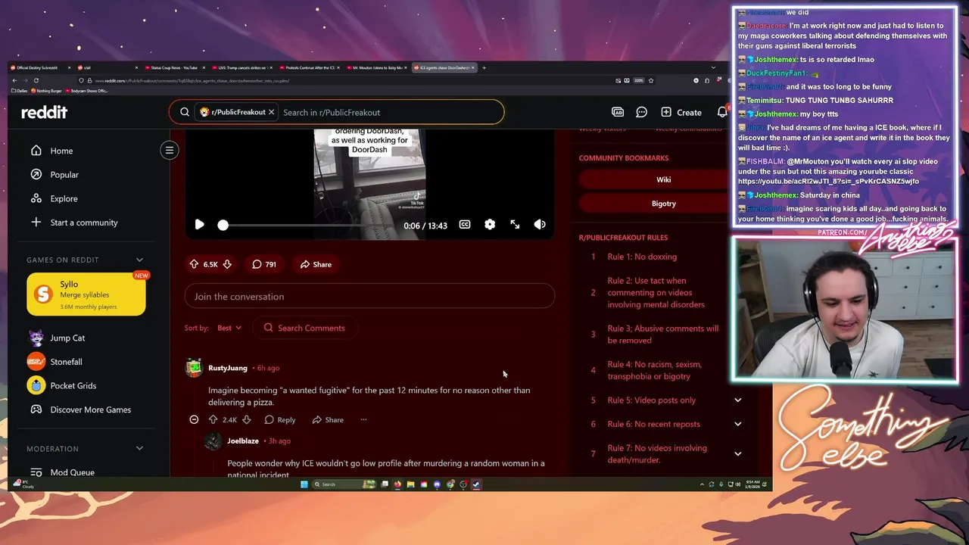The width and height of the screenshot is (969, 545).
Task: Toggle closed captions on the video
Action: point(465,225)
